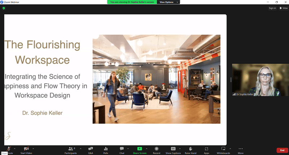Open Whiteboards from the toolbar
289x155 pixels.
click(223, 149)
